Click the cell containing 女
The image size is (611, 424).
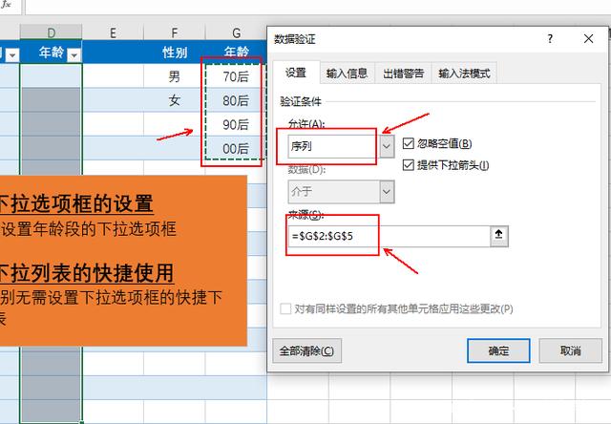(174, 100)
